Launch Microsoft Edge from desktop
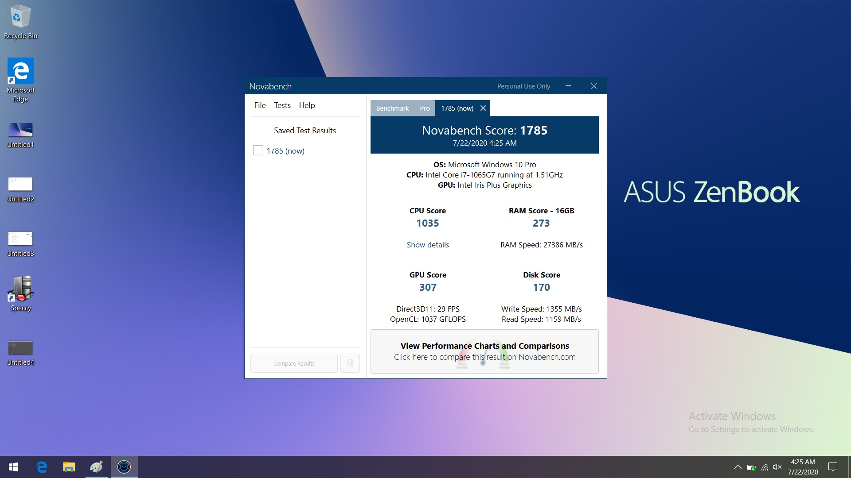Image resolution: width=851 pixels, height=478 pixels. [20, 81]
